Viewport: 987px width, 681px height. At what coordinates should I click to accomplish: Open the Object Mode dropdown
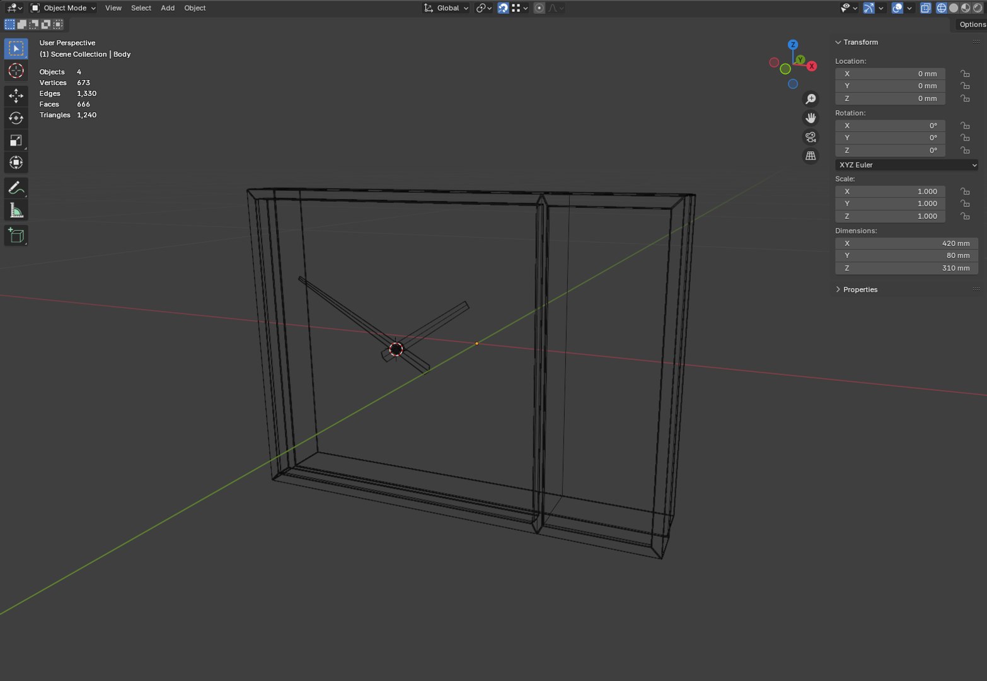(63, 8)
